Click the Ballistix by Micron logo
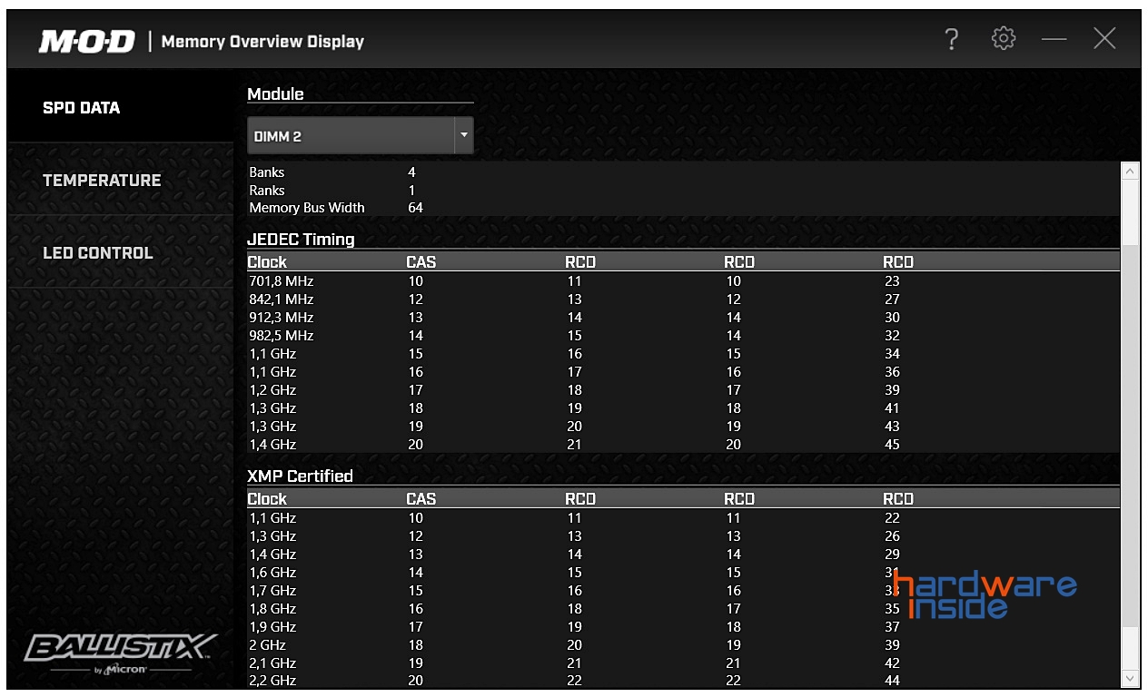Image resolution: width=1148 pixels, height=697 pixels. tap(120, 653)
